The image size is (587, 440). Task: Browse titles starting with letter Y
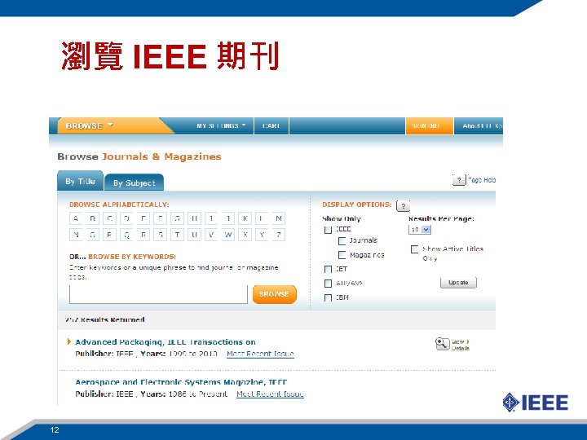(x=262, y=235)
